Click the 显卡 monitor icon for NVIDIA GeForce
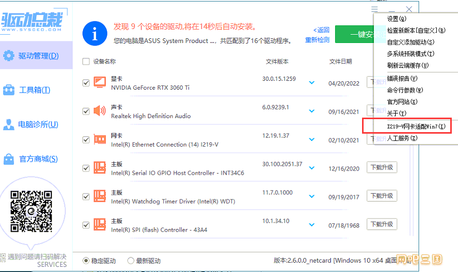This screenshot has height=272, width=458. click(100, 82)
